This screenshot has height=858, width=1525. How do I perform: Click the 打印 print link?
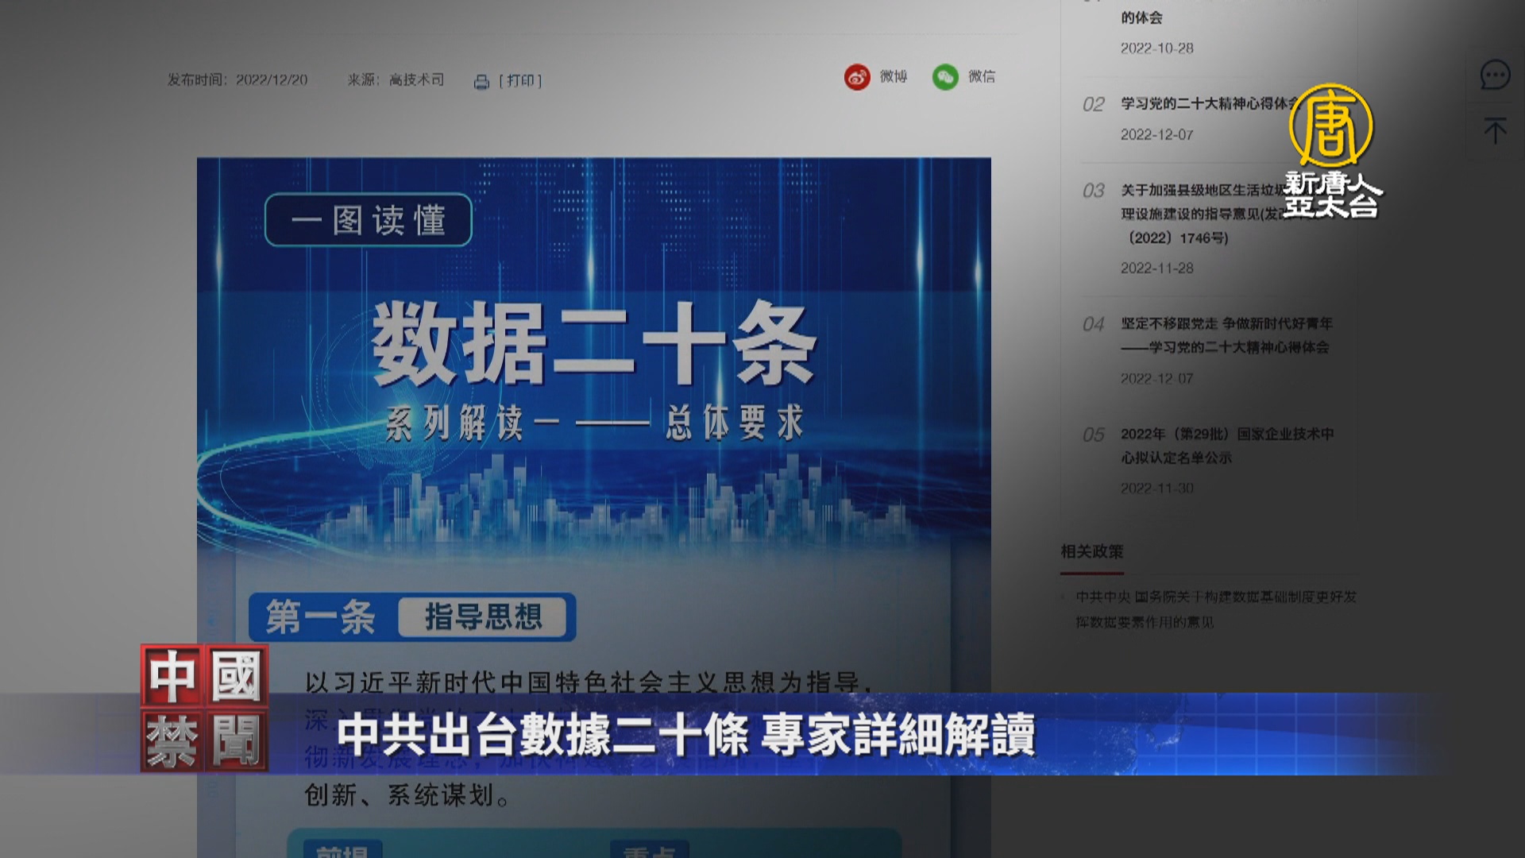coord(520,80)
